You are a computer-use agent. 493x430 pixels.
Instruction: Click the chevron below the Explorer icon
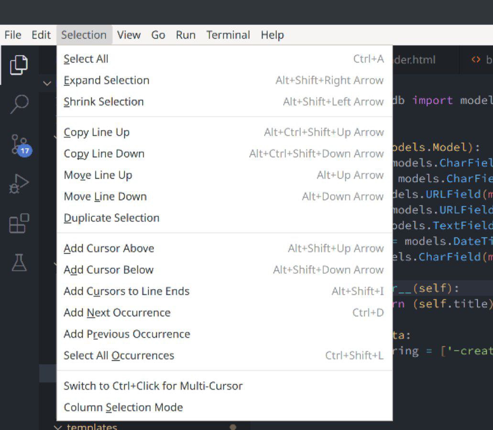point(47,83)
